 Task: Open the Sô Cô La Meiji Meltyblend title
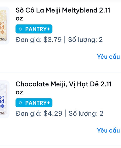[63, 14]
